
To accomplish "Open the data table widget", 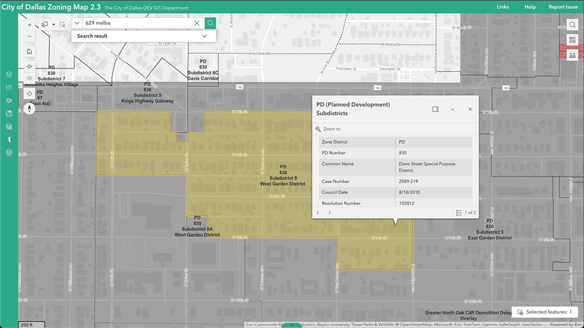I will pos(9,127).
